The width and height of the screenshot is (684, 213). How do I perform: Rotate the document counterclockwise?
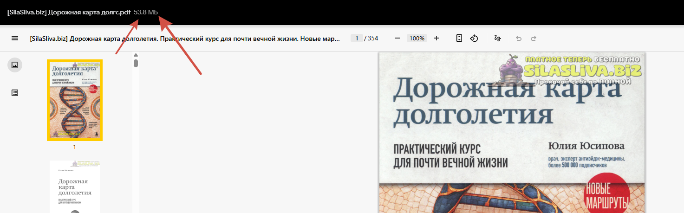point(474,38)
